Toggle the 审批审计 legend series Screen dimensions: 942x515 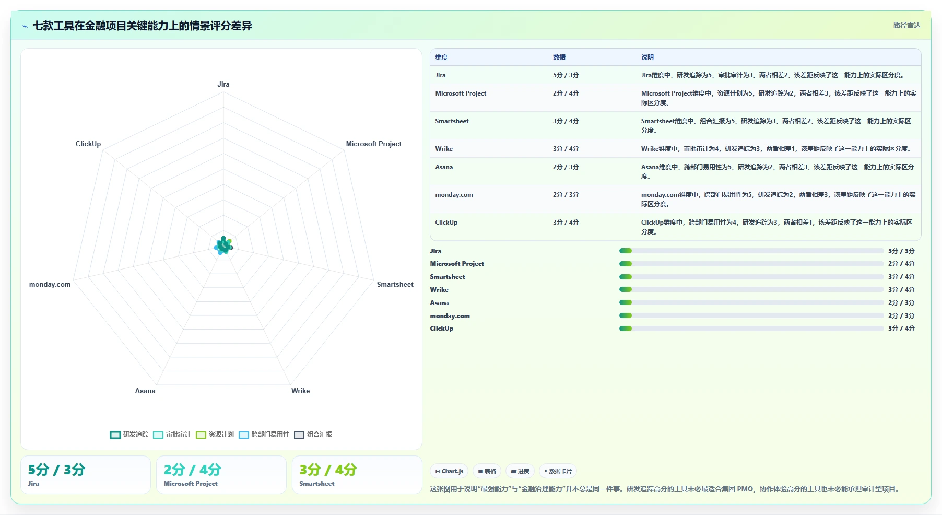coord(172,435)
